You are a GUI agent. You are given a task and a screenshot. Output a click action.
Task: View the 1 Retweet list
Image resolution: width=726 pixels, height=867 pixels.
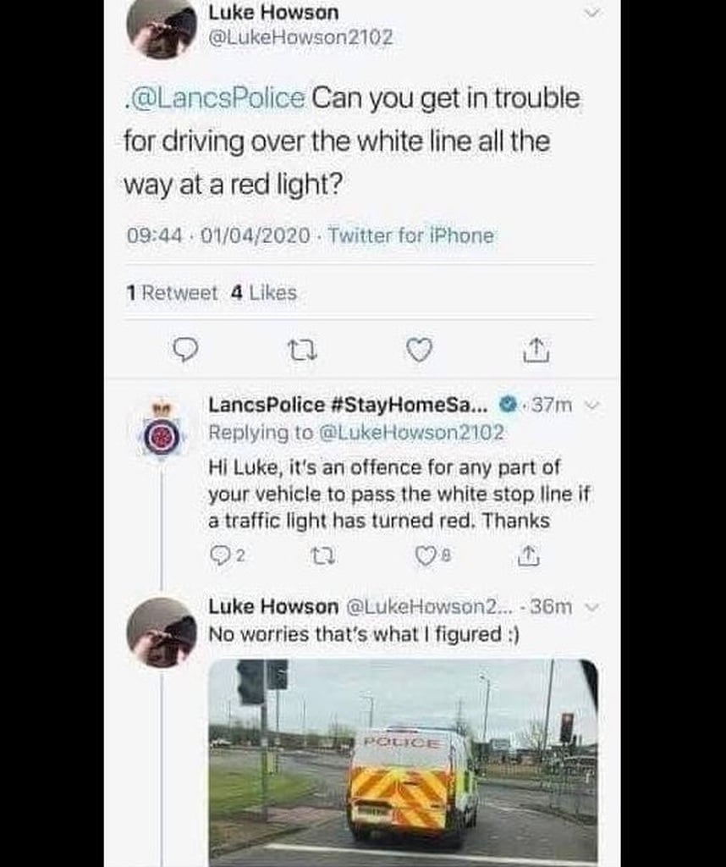coord(172,293)
